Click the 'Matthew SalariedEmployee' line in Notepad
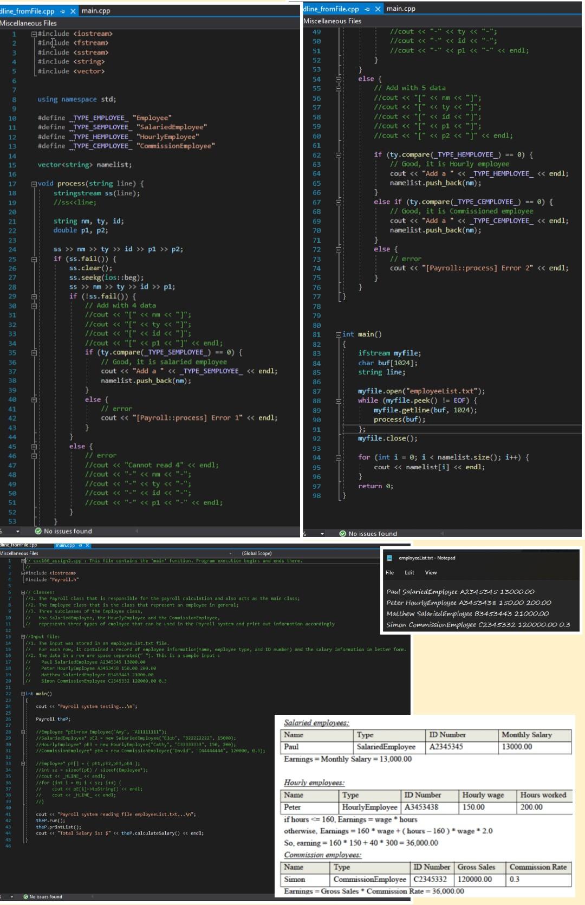Screen dimensions: 585x905 click(x=467, y=614)
